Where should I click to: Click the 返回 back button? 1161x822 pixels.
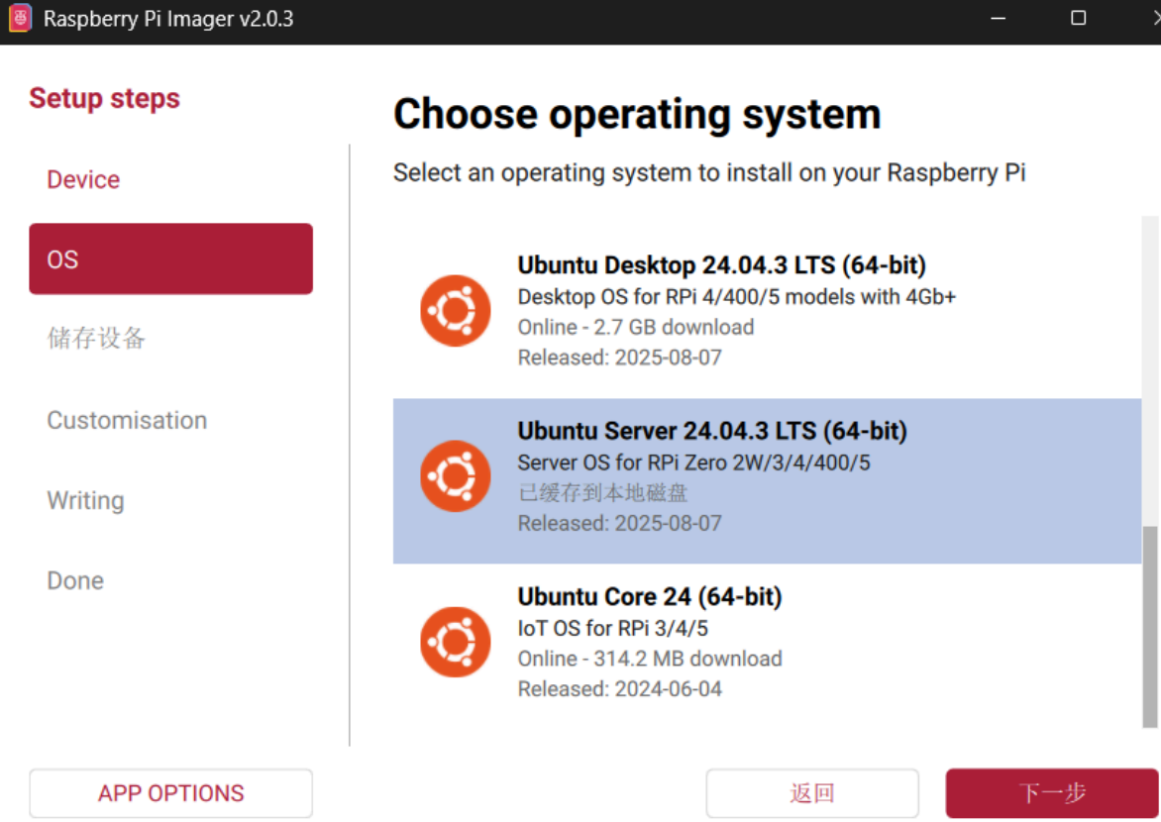tap(812, 793)
